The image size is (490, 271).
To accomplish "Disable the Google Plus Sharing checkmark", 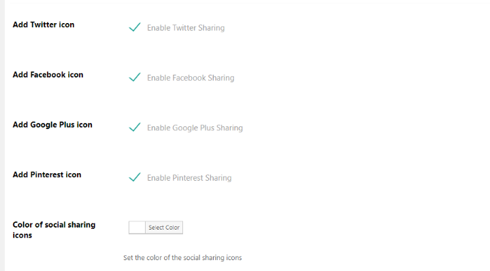I will [135, 127].
